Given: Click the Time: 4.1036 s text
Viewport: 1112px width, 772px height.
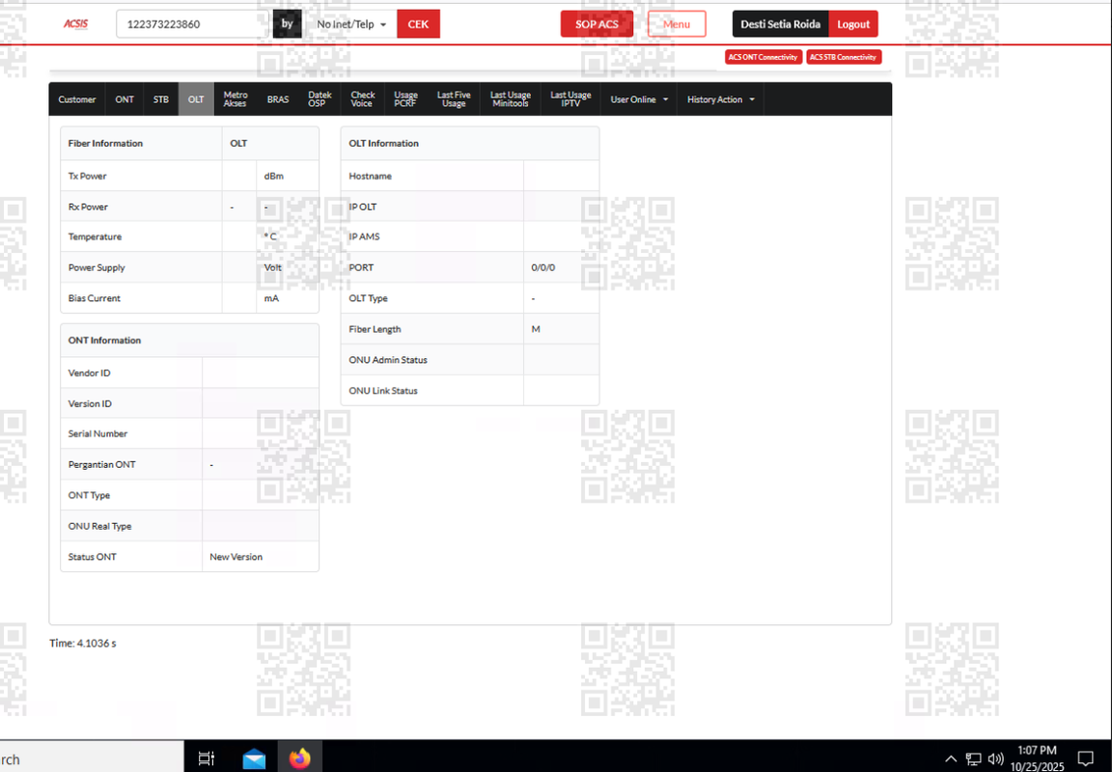Looking at the screenshot, I should pyautogui.click(x=83, y=644).
